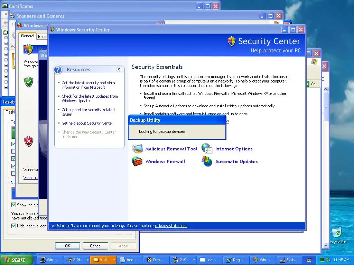Open Get help about Security Center link
The width and height of the screenshot is (354, 265).
tap(87, 123)
